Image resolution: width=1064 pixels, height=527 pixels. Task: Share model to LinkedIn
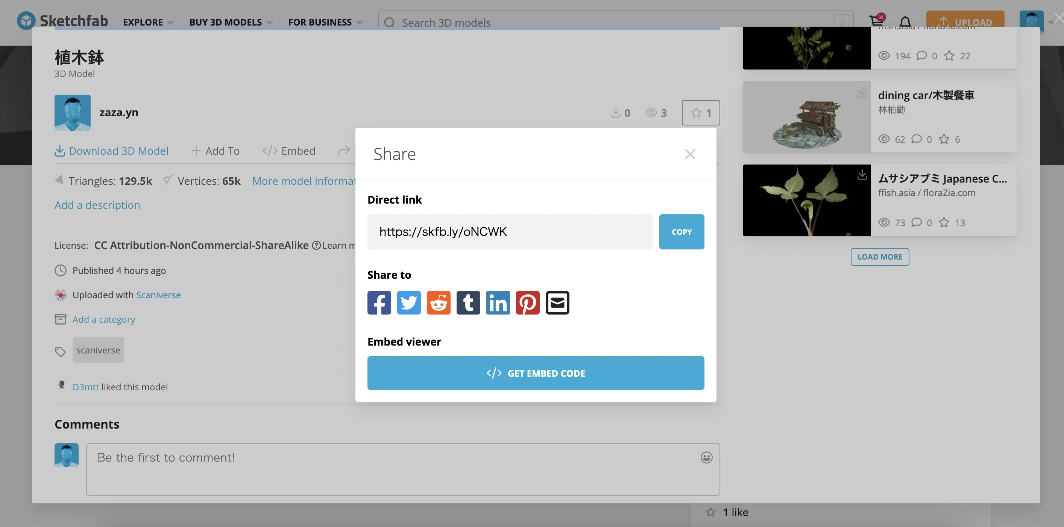click(498, 303)
